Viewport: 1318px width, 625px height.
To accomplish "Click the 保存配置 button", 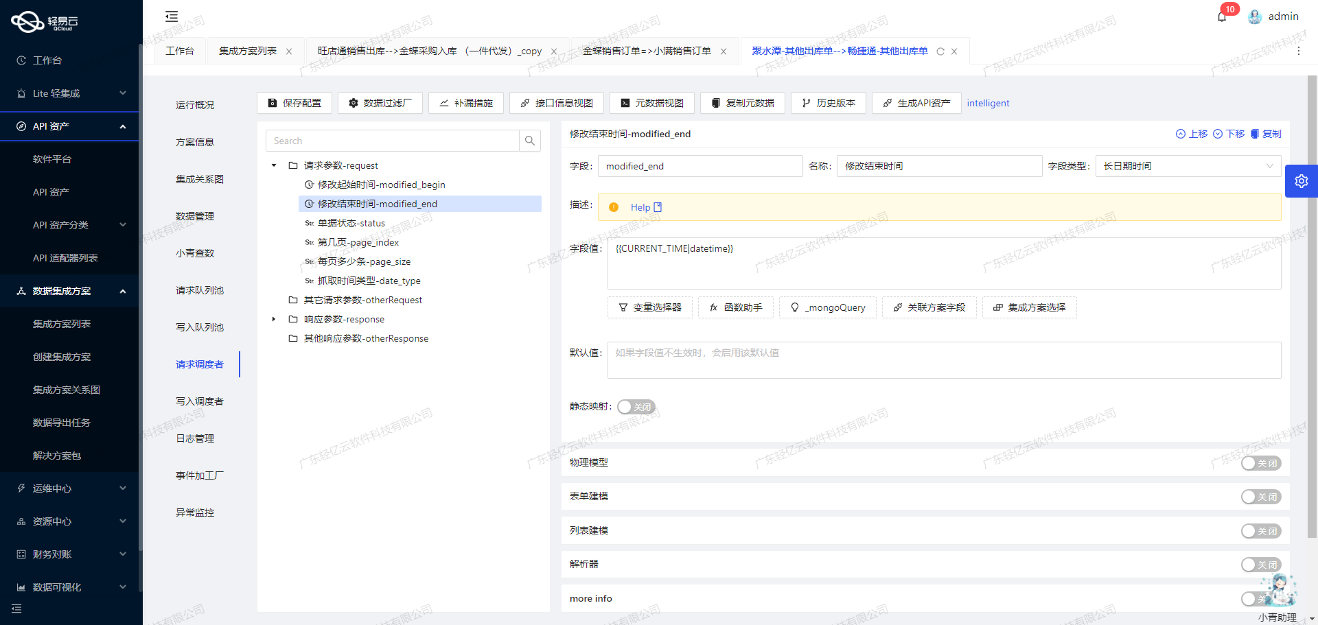I will [294, 103].
